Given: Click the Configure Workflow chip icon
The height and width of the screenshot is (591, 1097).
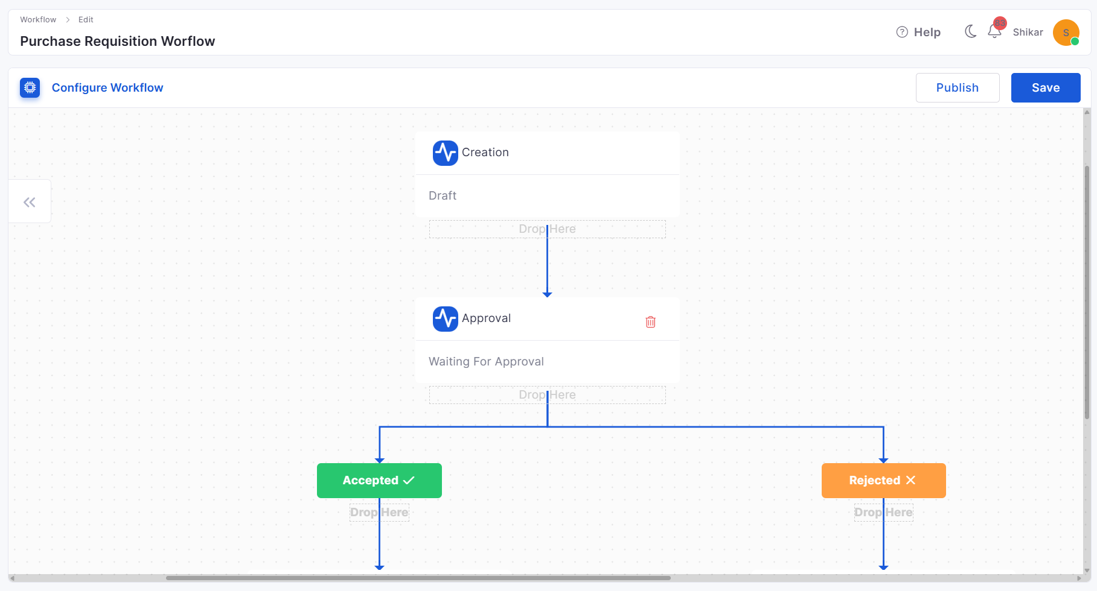Looking at the screenshot, I should tap(30, 87).
